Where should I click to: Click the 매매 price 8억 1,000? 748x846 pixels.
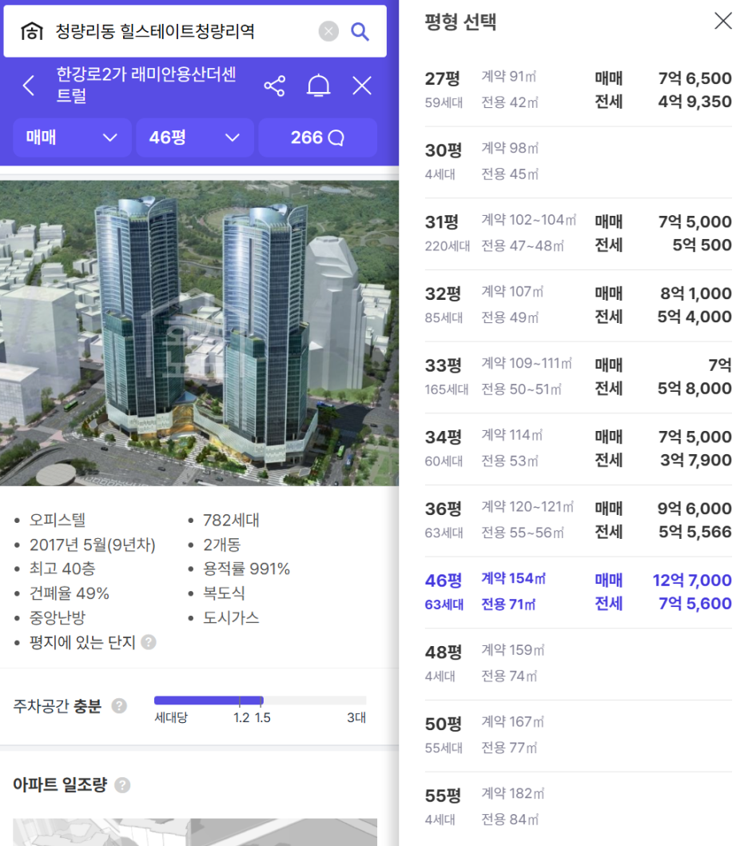(696, 293)
